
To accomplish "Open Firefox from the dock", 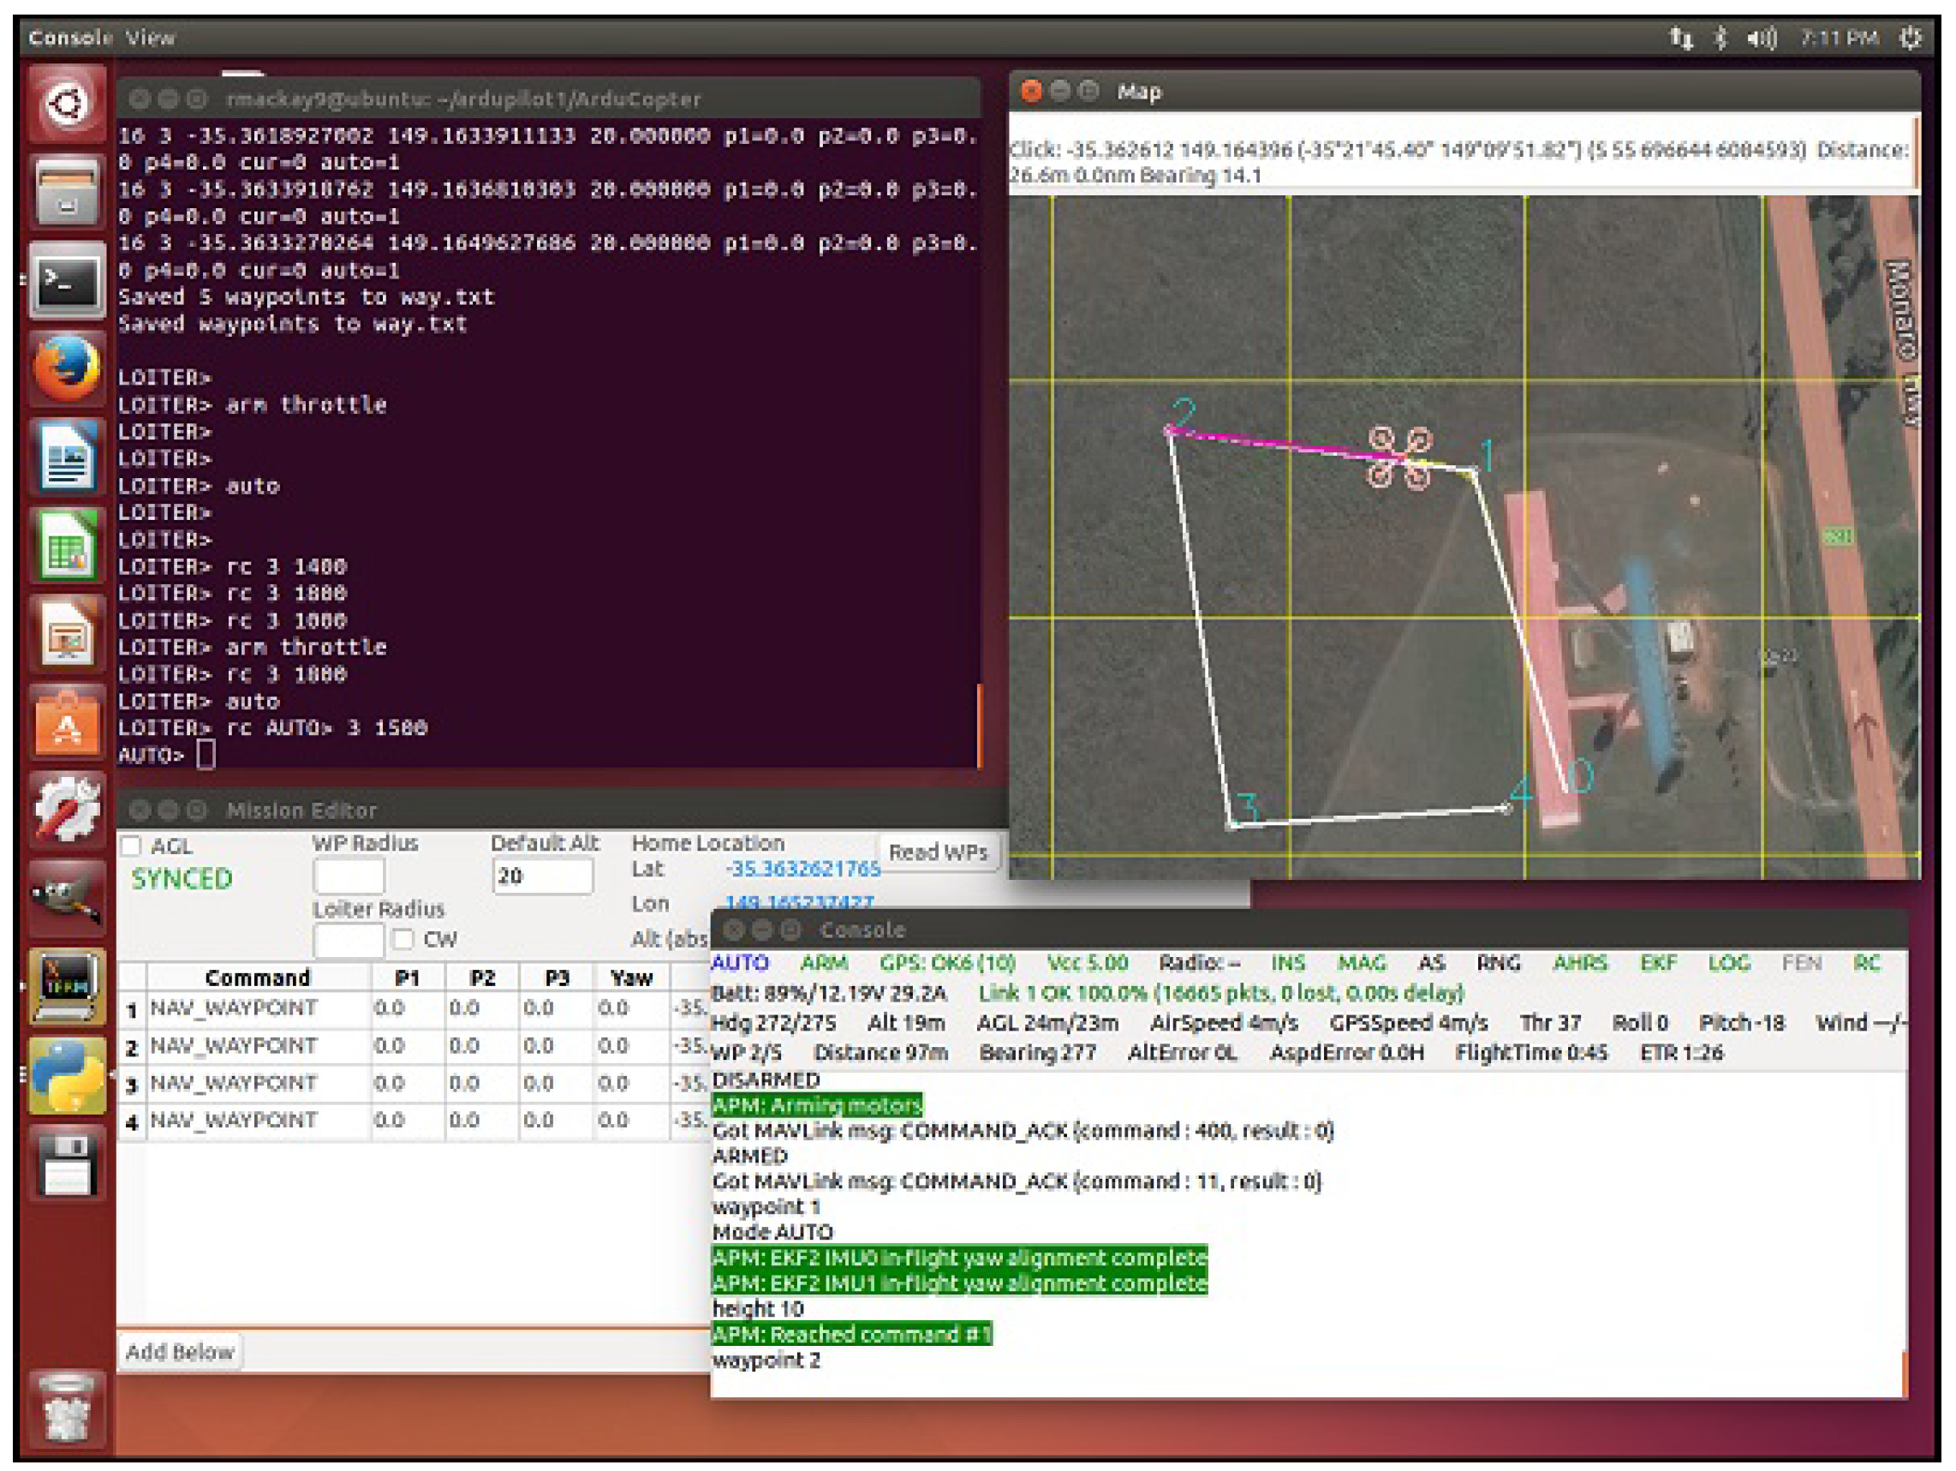I will coord(66,367).
